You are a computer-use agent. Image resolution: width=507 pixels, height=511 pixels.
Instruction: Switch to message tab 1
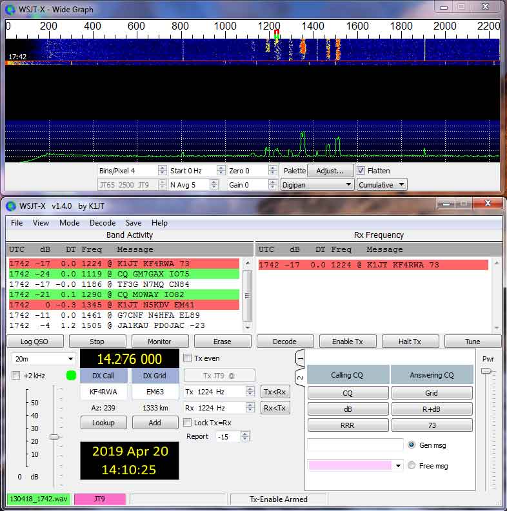[x=300, y=359]
